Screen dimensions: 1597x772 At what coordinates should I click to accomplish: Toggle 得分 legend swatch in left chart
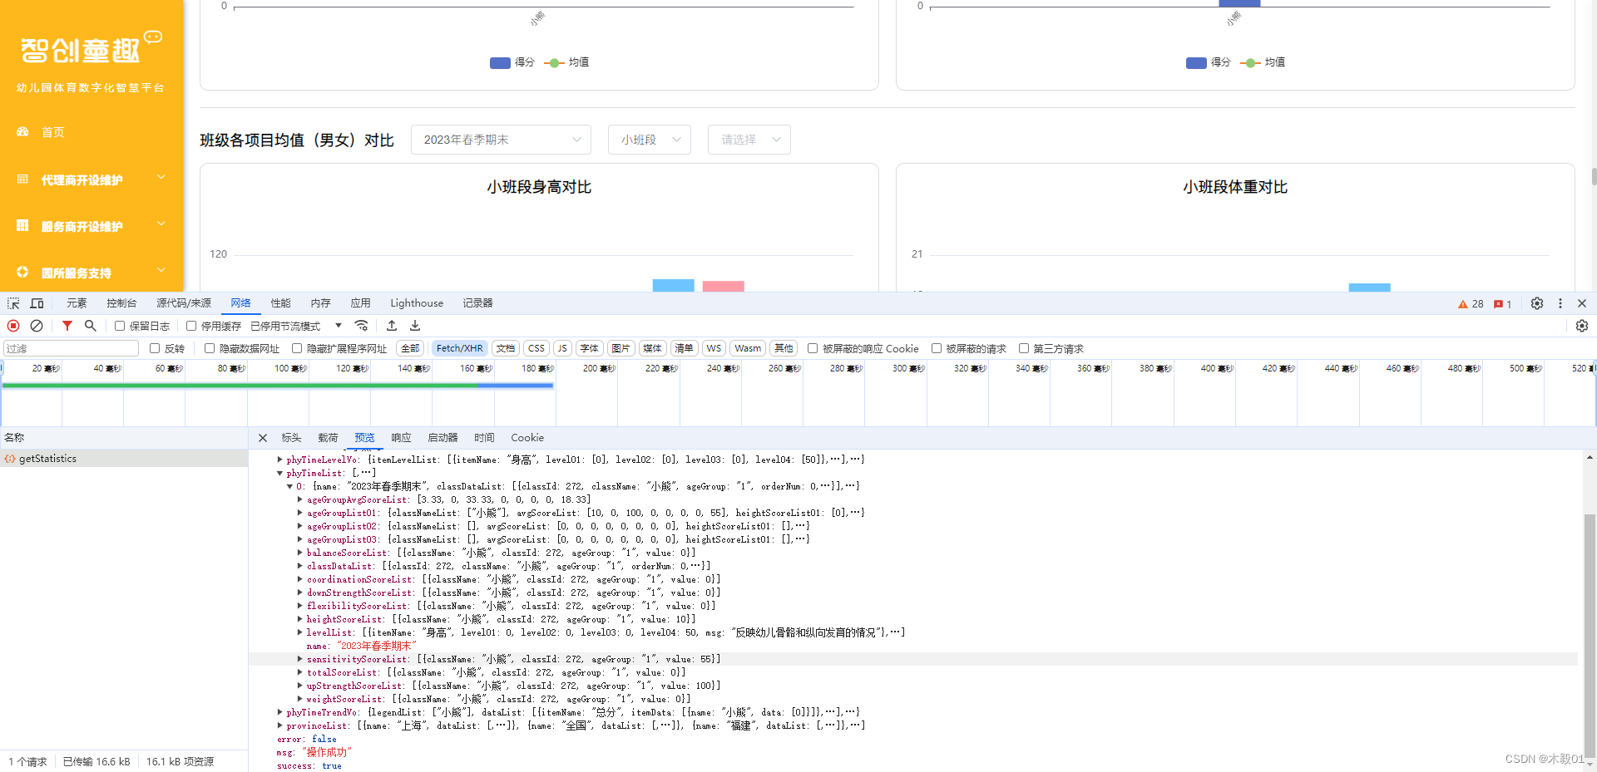coord(500,63)
